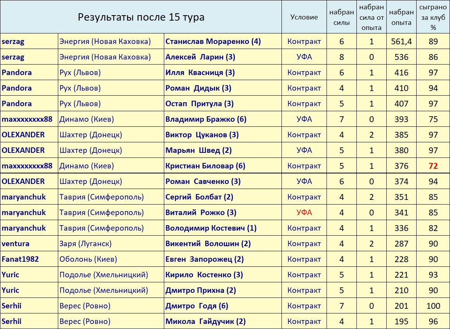Image resolution: width=450 pixels, height=329 pixels.
Task: Click experience value '393'
Action: click(x=401, y=119)
